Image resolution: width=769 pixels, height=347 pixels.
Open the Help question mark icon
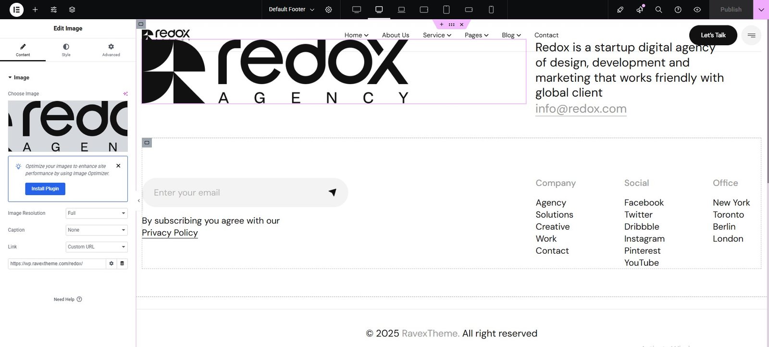pos(678,10)
